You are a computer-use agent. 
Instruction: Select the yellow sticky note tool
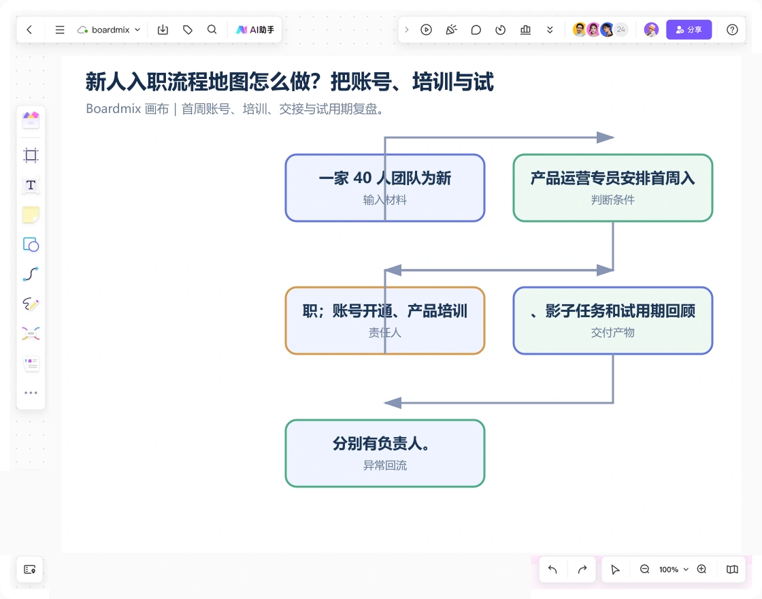tap(31, 214)
